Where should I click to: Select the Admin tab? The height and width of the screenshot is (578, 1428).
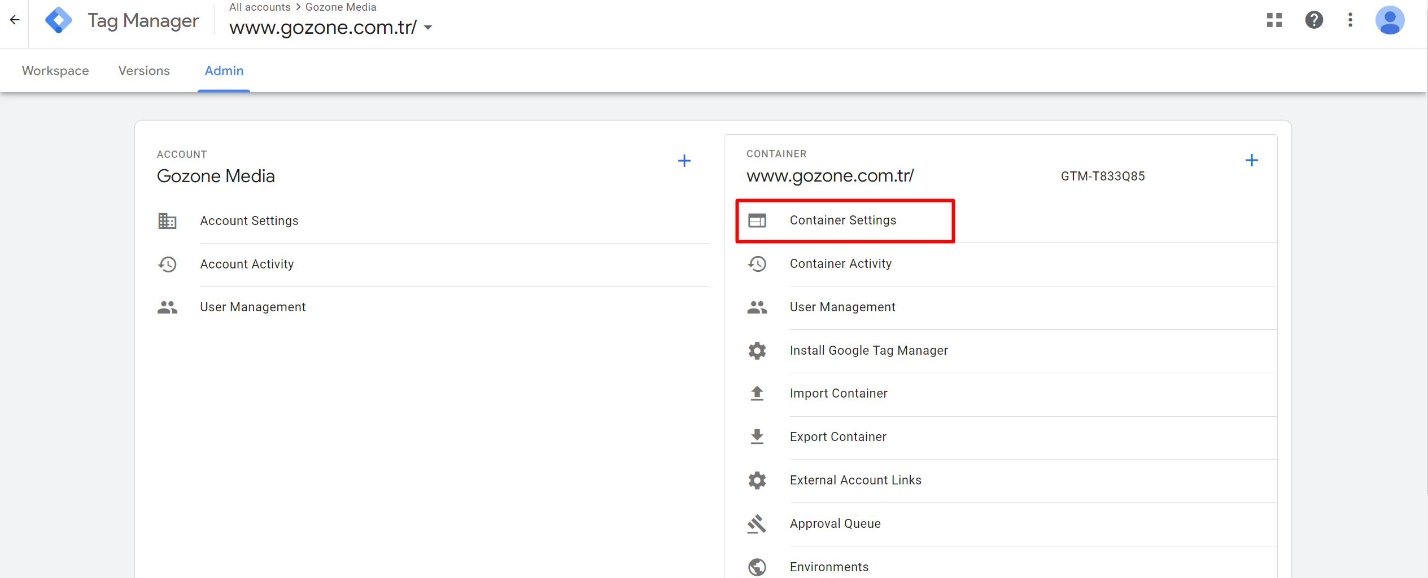coord(224,71)
